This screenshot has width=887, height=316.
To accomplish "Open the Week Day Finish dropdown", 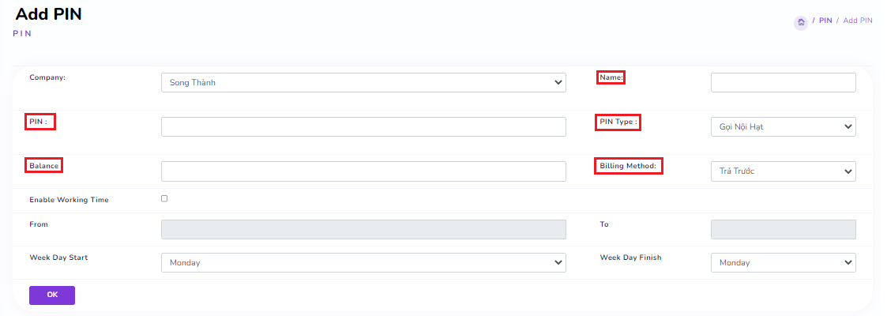I will coord(783,262).
